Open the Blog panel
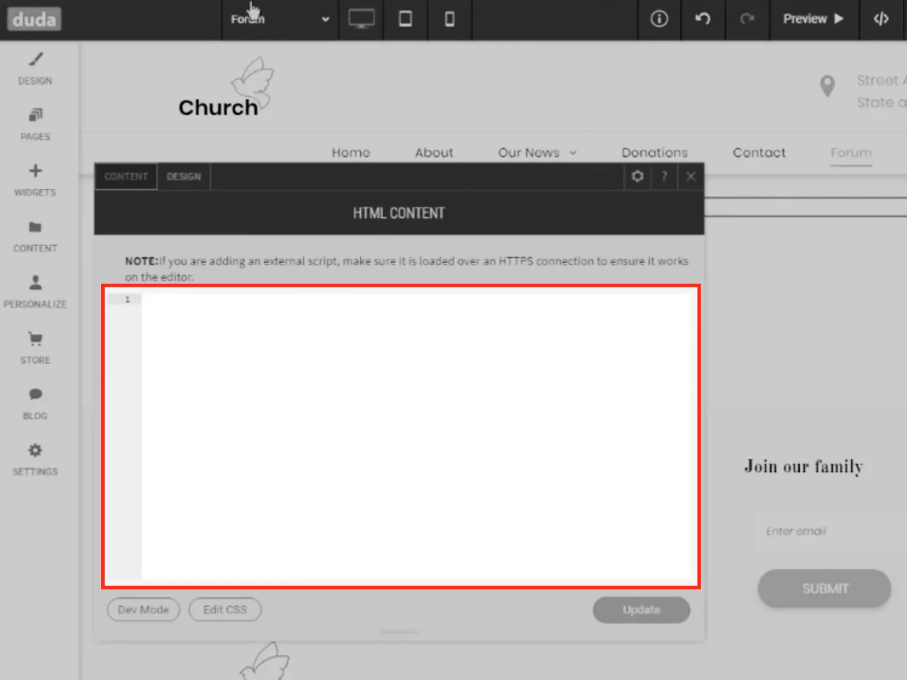907x680 pixels. (x=35, y=404)
